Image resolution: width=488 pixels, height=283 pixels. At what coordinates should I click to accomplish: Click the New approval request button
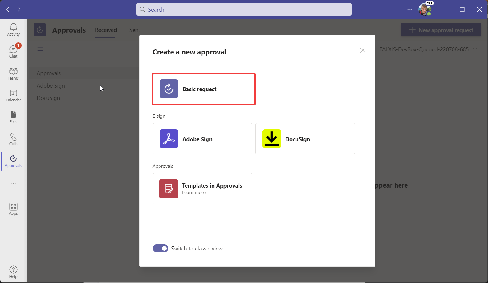click(x=441, y=30)
